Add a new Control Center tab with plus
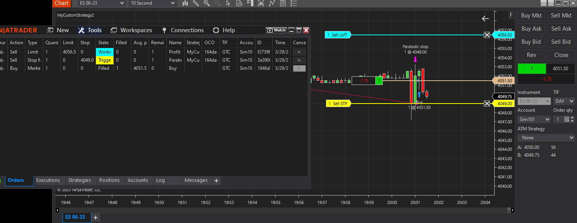The width and height of the screenshot is (577, 223). pos(216,180)
